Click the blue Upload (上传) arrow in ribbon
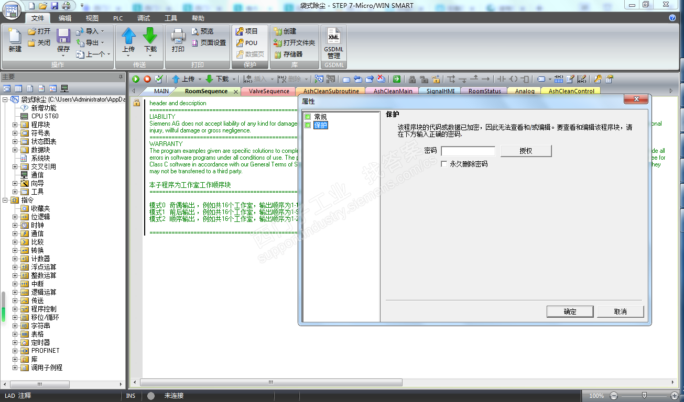Screen dimensions: 684x402 click(128, 36)
